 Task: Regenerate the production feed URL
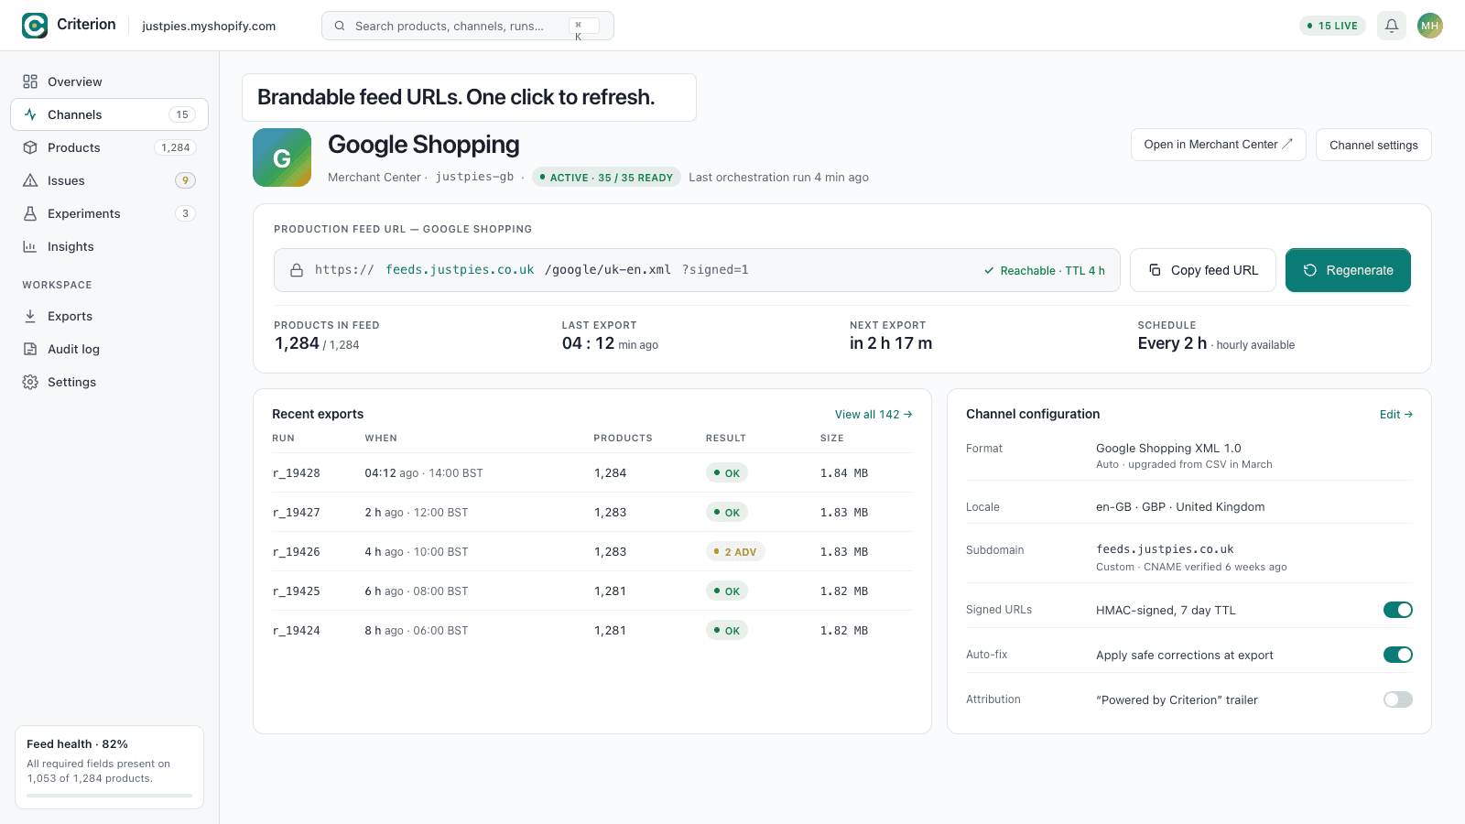(x=1348, y=270)
